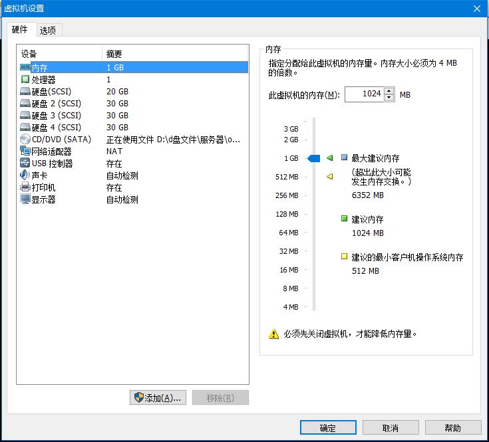Select the 网络适配器 row label

pyautogui.click(x=51, y=152)
